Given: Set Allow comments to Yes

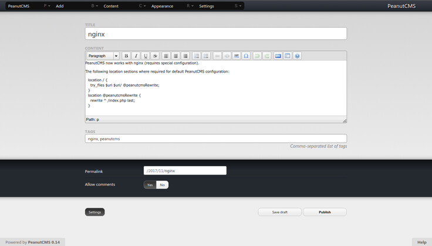Looking at the screenshot, I should click(x=150, y=184).
